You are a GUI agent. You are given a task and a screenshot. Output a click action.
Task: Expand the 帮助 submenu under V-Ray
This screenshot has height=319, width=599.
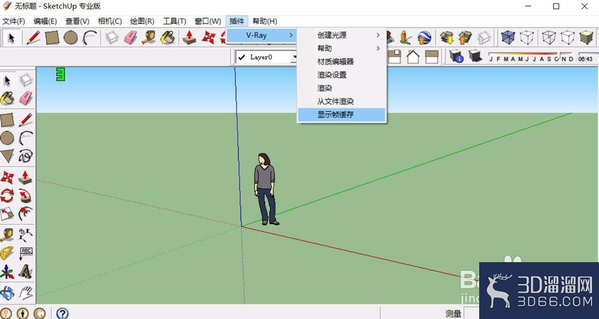tap(341, 48)
